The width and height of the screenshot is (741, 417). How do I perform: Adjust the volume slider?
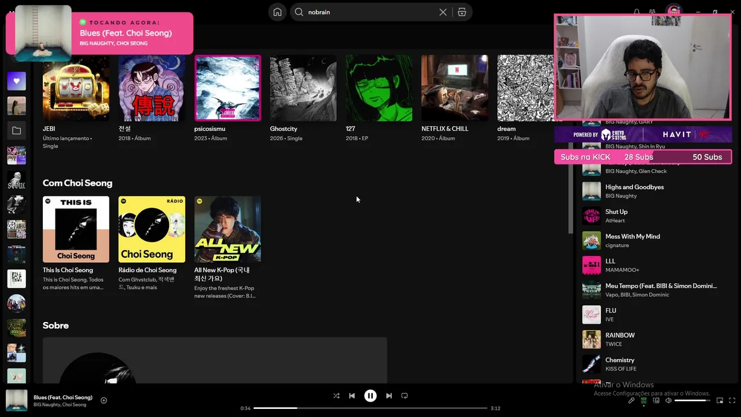[692, 400]
